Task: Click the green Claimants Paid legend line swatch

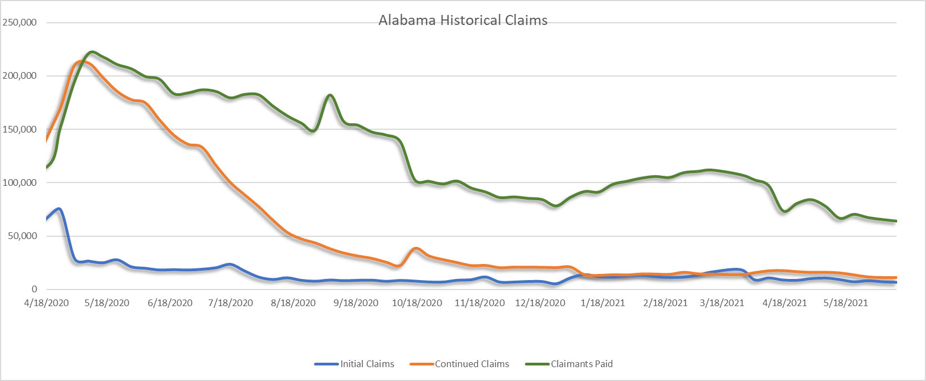Action: pos(537,364)
